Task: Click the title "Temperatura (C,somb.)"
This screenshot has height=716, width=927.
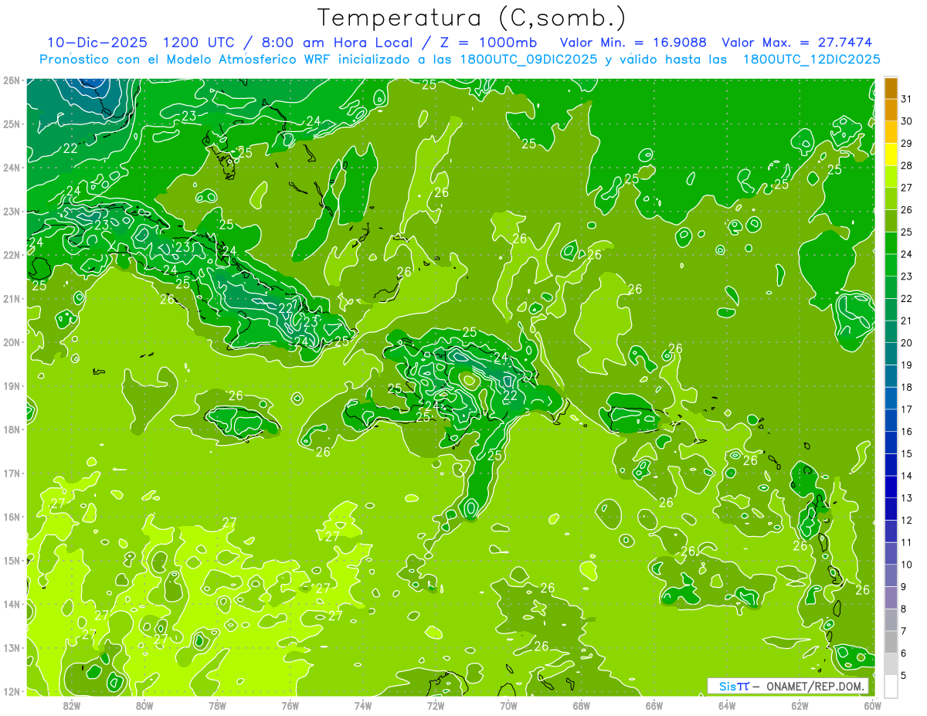Action: pyautogui.click(x=472, y=18)
